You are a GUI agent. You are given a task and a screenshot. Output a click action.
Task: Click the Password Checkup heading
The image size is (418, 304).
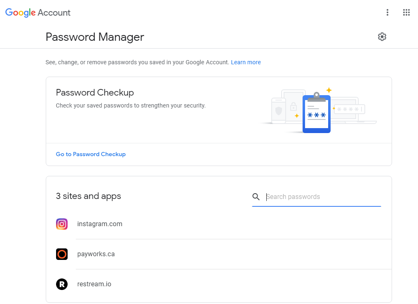[95, 92]
